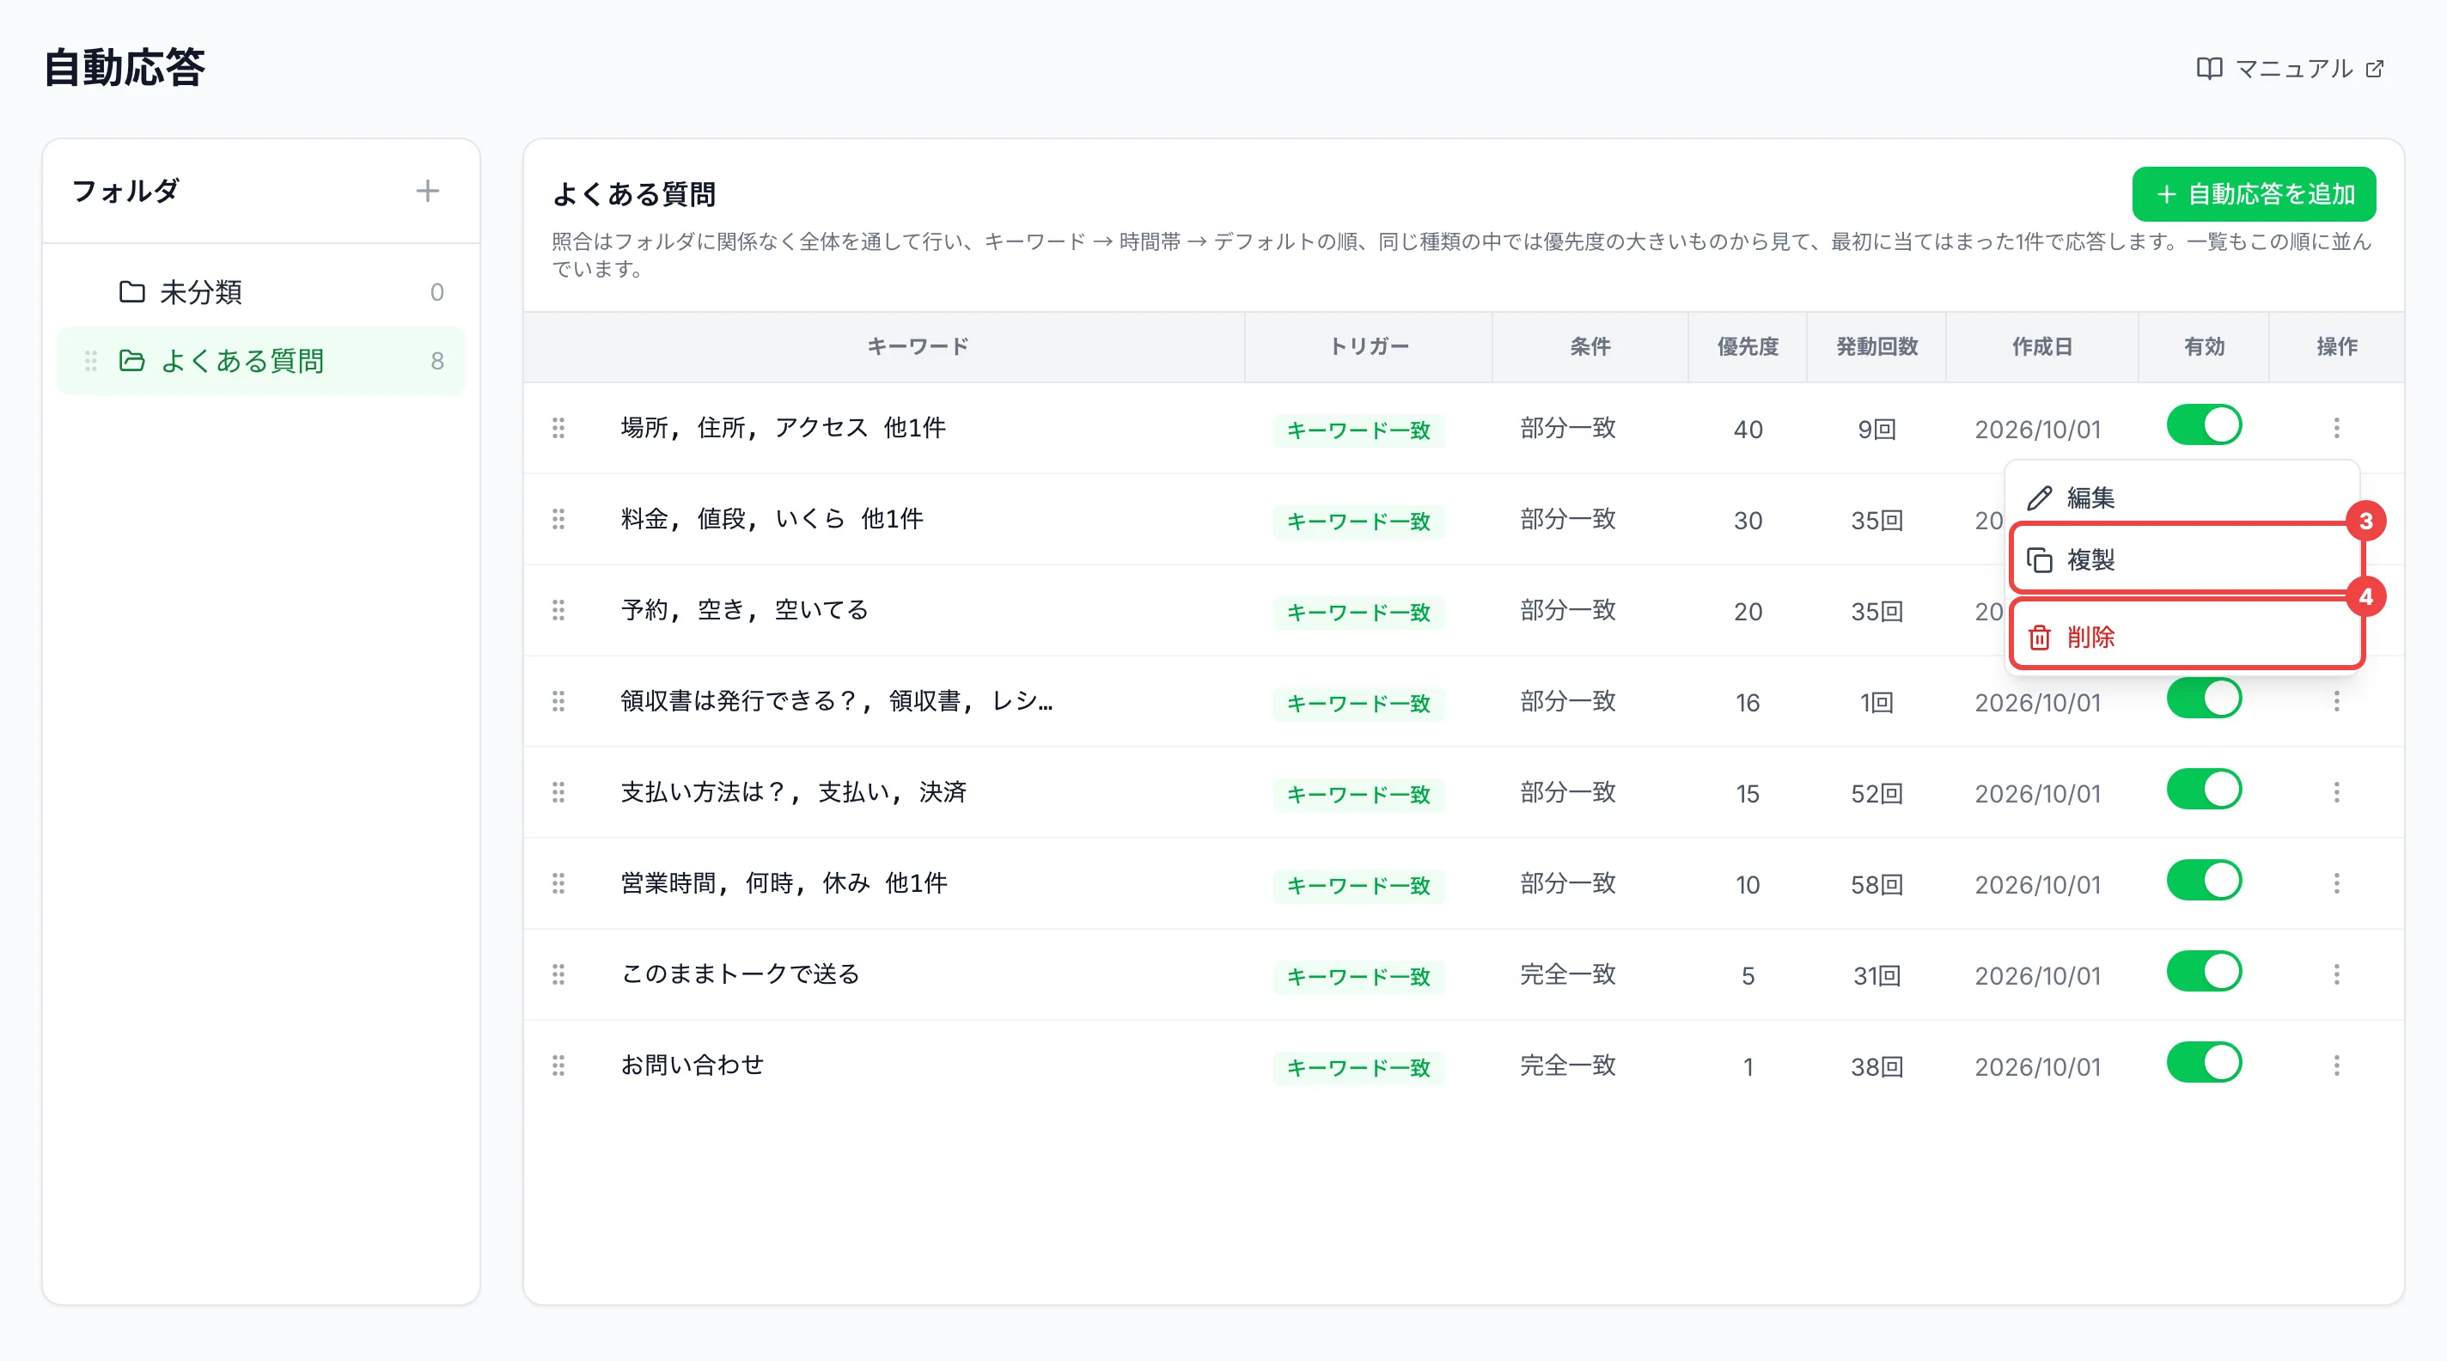Click the keyword text 予約, 空き, 空いてる
Viewport: 2447px width, 1361px height.
745,611
